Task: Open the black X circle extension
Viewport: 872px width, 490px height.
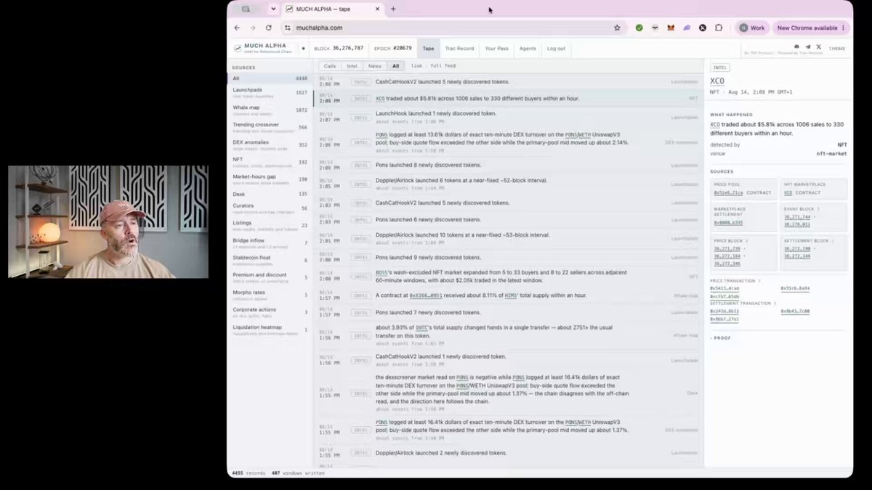Action: pyautogui.click(x=703, y=28)
